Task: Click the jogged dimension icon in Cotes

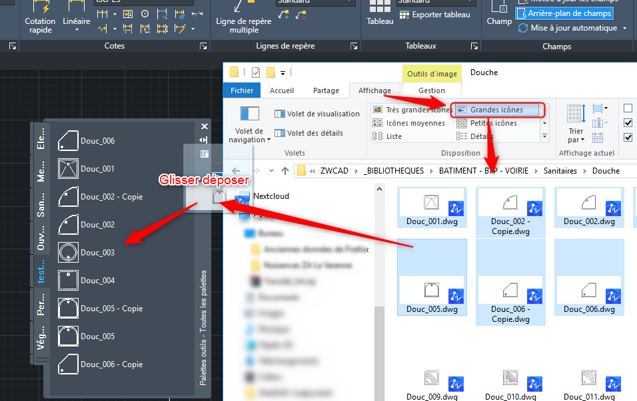Action: [x=102, y=29]
